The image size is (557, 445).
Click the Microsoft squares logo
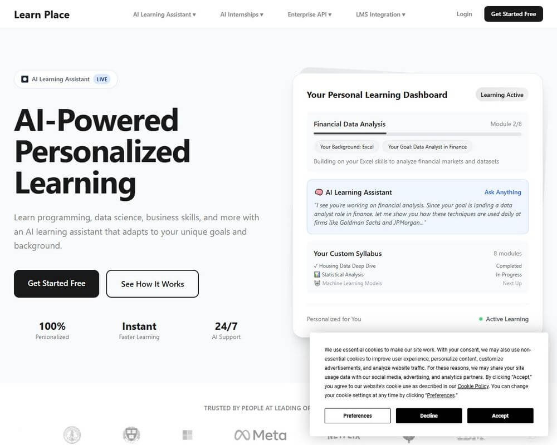[187, 434]
